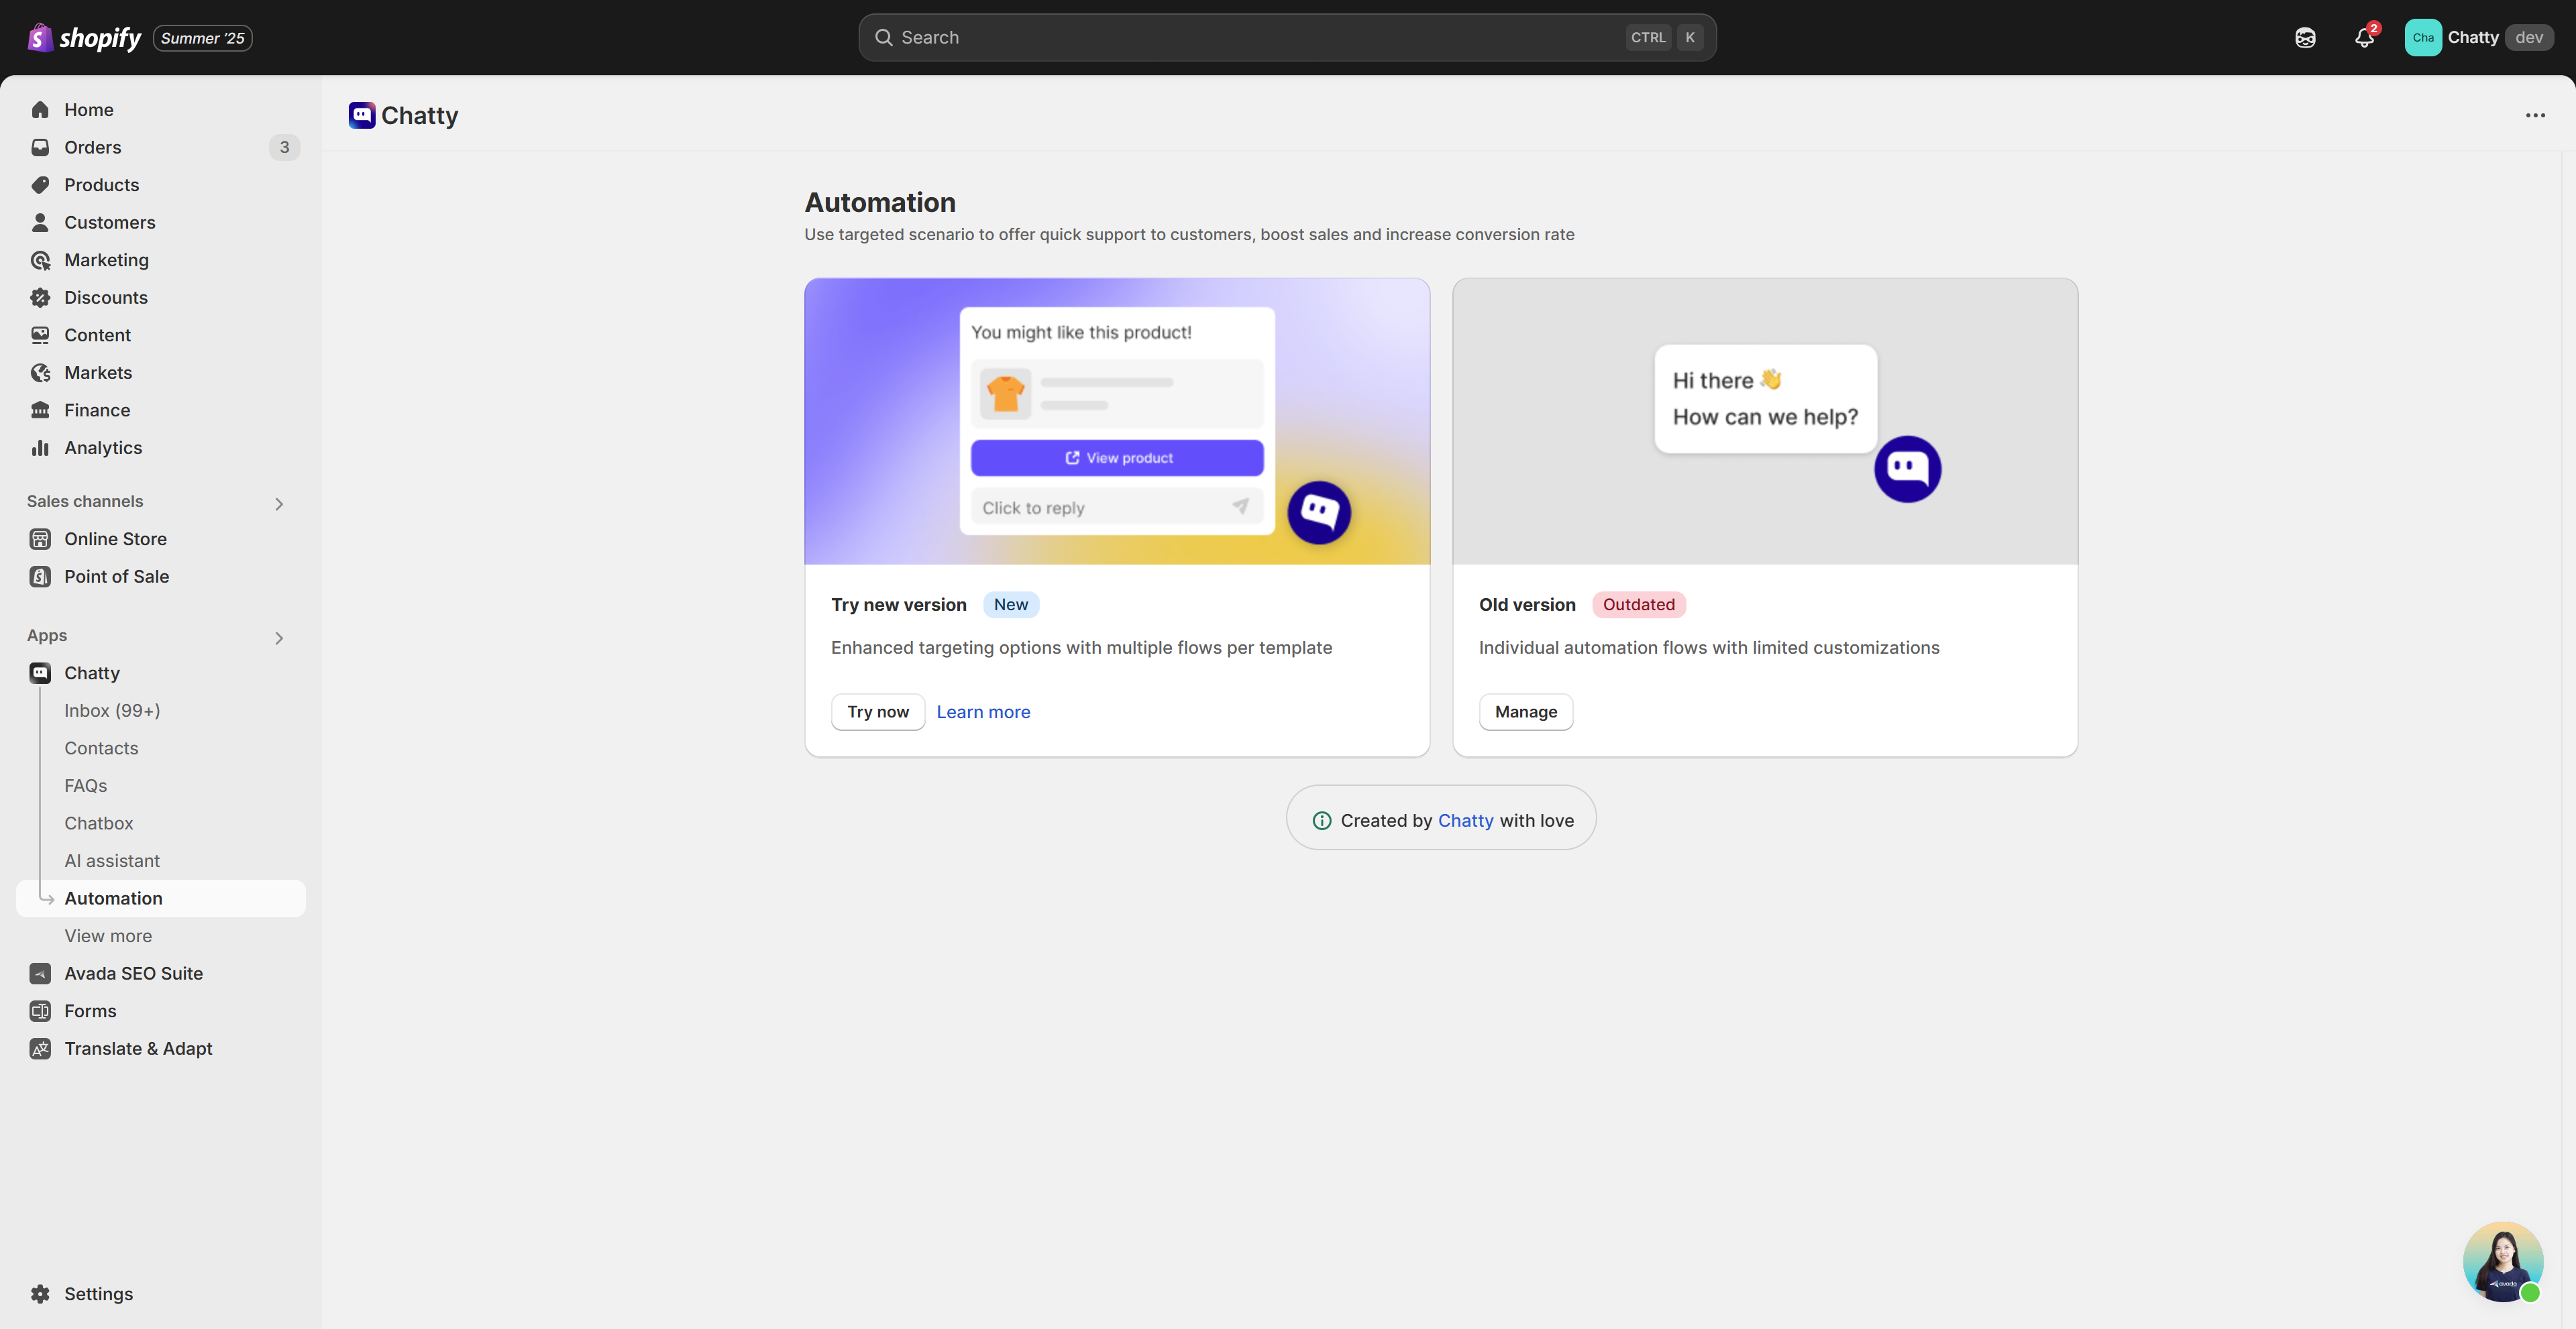The width and height of the screenshot is (2576, 1329).
Task: Click View more under Chatty
Action: (x=108, y=936)
